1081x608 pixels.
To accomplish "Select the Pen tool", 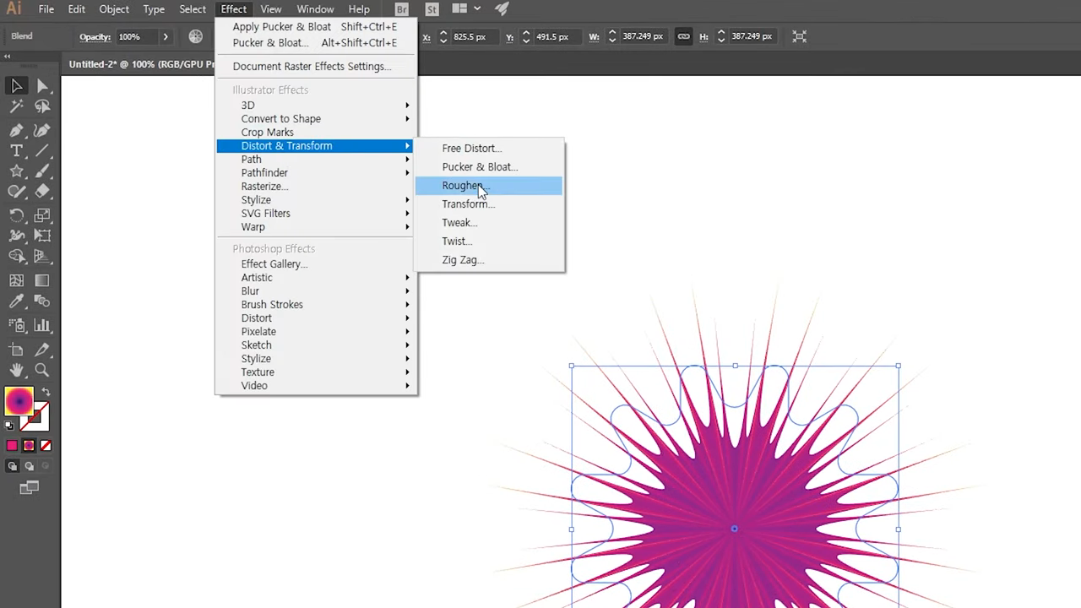I will point(16,130).
